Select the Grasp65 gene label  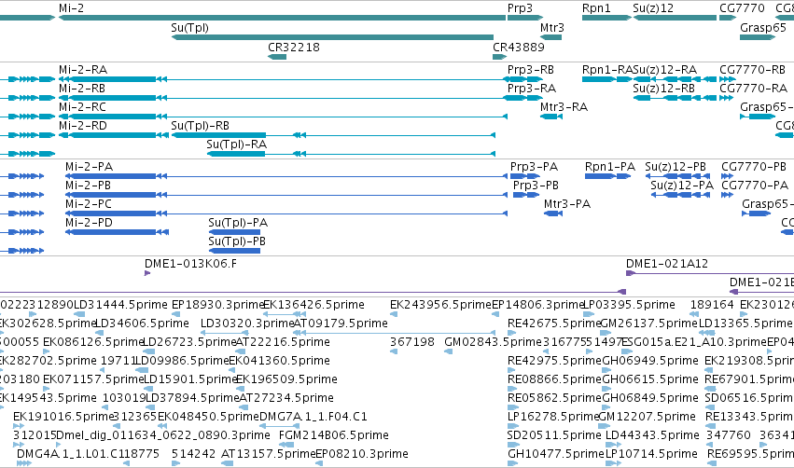coord(763,28)
